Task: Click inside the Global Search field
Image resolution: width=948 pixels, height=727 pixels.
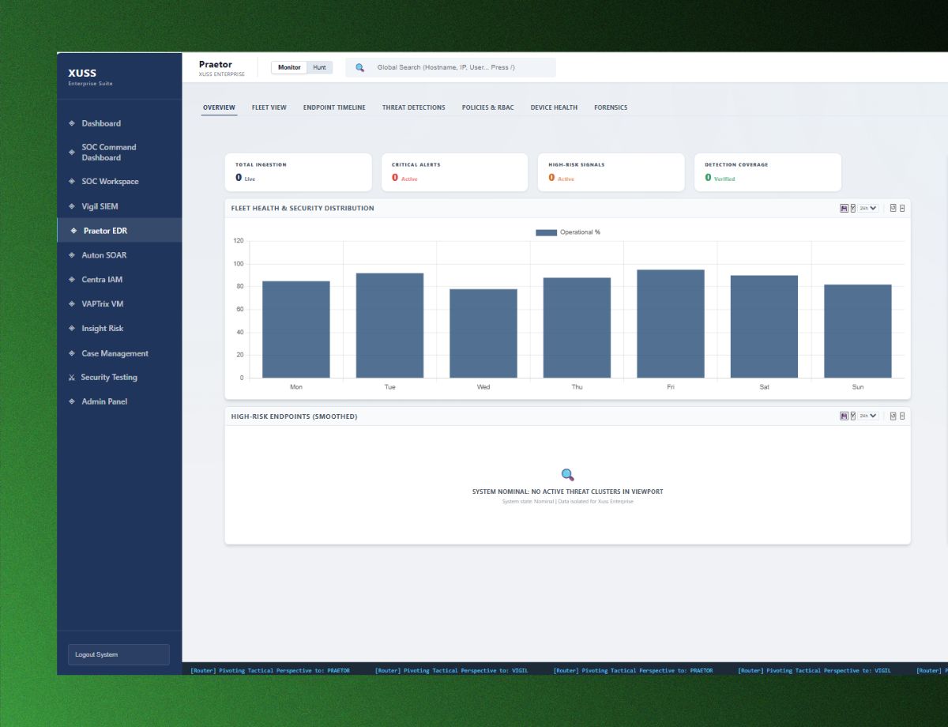Action: [450, 67]
